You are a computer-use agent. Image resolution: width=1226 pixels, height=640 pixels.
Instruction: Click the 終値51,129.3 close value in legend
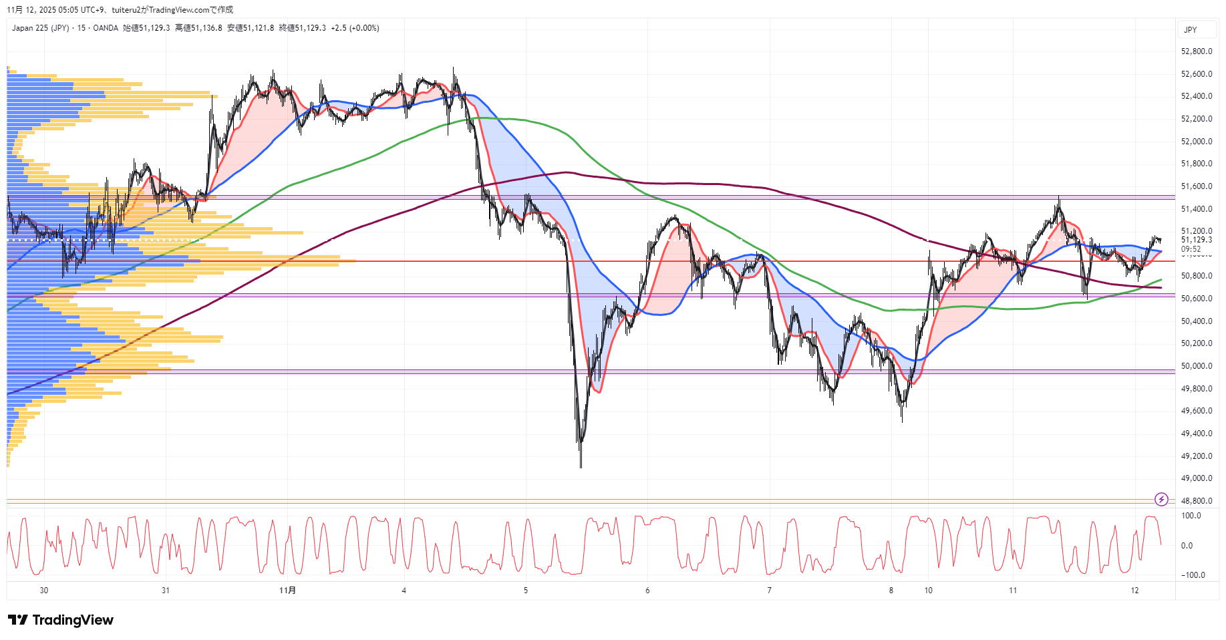[x=302, y=28]
